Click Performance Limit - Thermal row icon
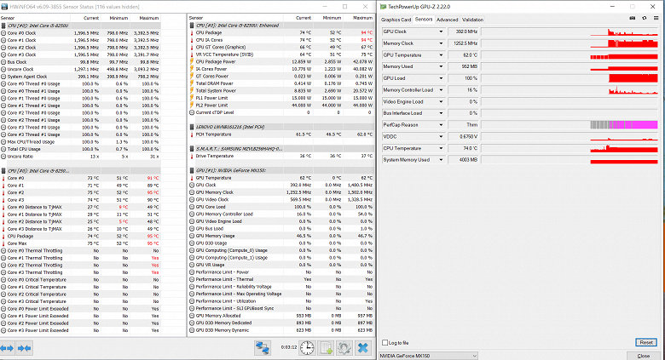 point(192,279)
